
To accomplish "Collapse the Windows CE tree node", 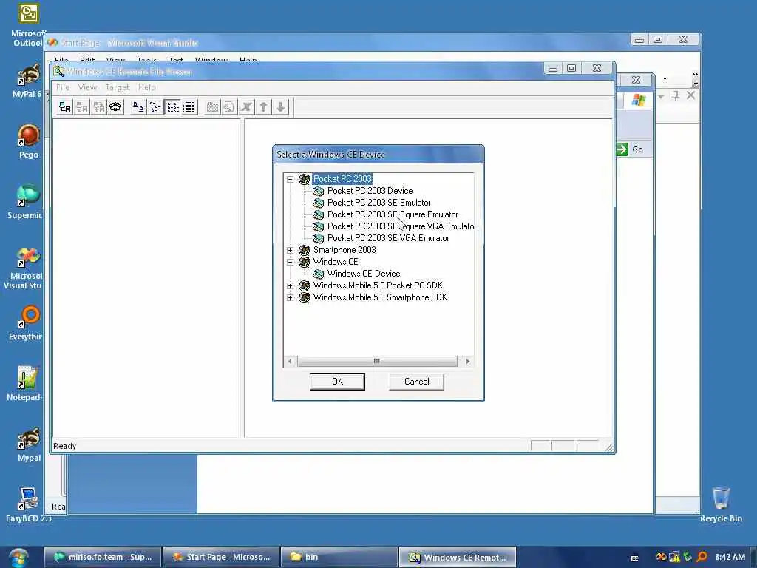I will [x=290, y=263].
